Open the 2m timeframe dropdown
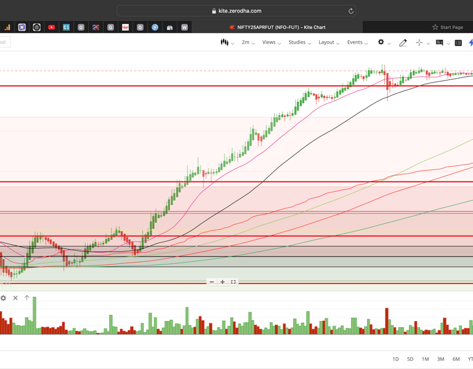Screen dimensions: 473x369 pyautogui.click(x=248, y=42)
